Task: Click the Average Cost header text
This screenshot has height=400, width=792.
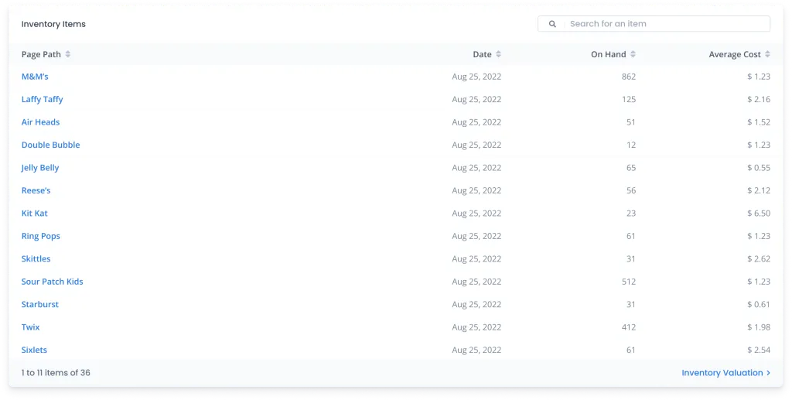Action: point(735,54)
